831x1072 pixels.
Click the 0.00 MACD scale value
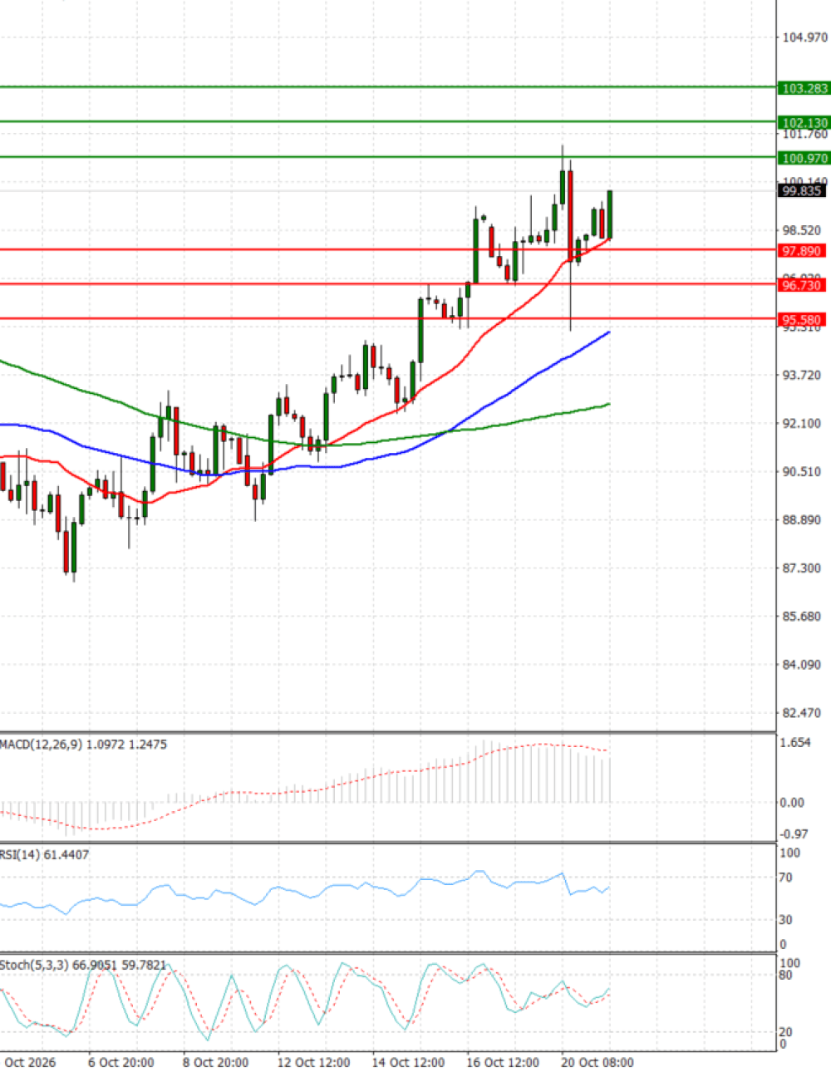(793, 802)
